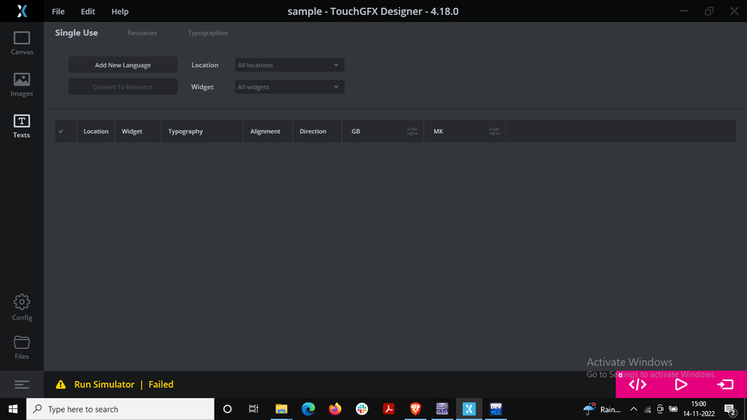Click the Generate Code icon
The width and height of the screenshot is (747, 420).
(637, 384)
